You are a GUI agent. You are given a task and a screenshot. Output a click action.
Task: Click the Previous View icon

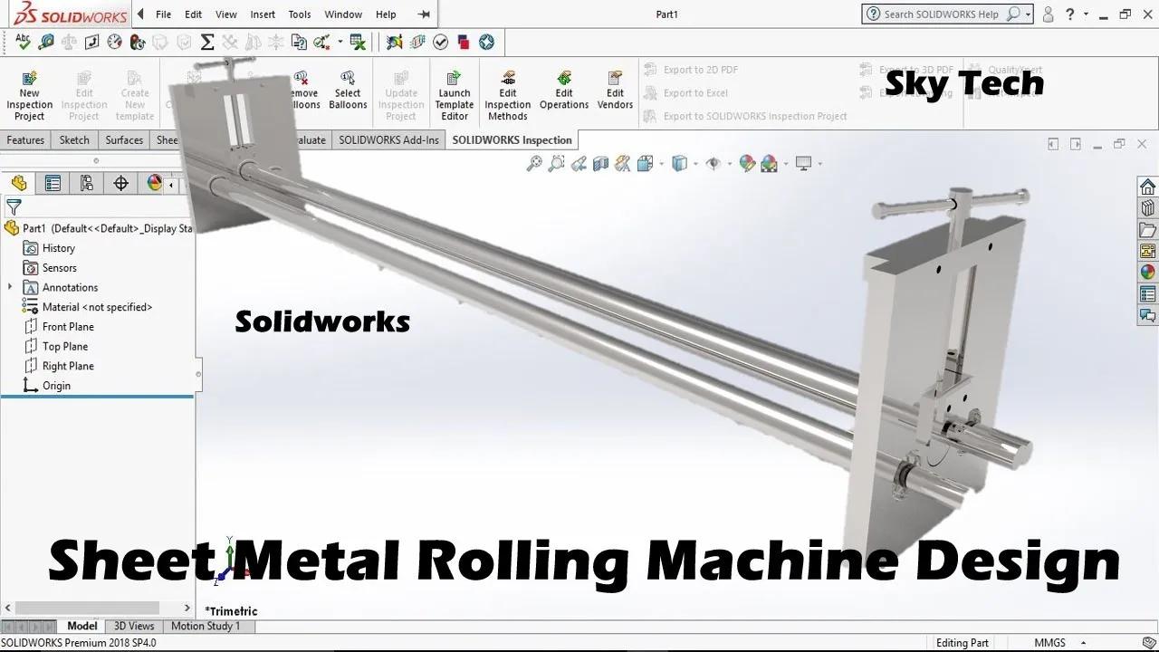[579, 163]
